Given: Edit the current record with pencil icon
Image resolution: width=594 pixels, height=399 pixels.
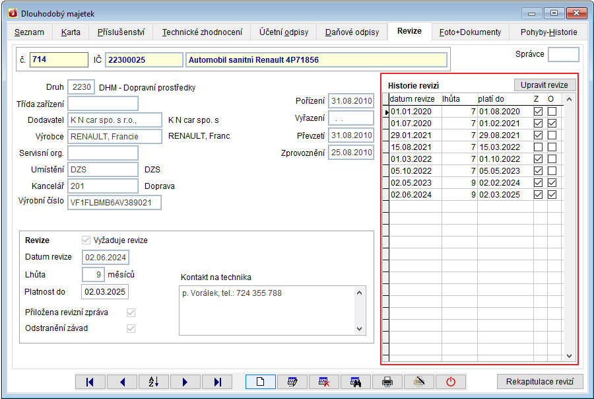Looking at the screenshot, I should pyautogui.click(x=292, y=382).
